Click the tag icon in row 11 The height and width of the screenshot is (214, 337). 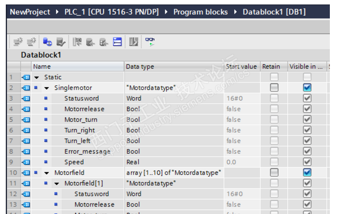coord(26,183)
